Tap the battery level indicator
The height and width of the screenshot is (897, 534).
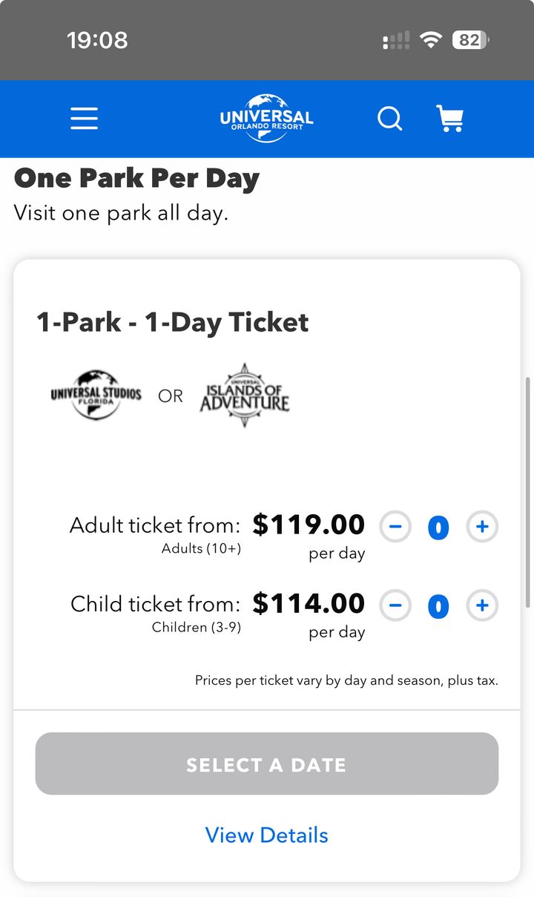pos(470,40)
